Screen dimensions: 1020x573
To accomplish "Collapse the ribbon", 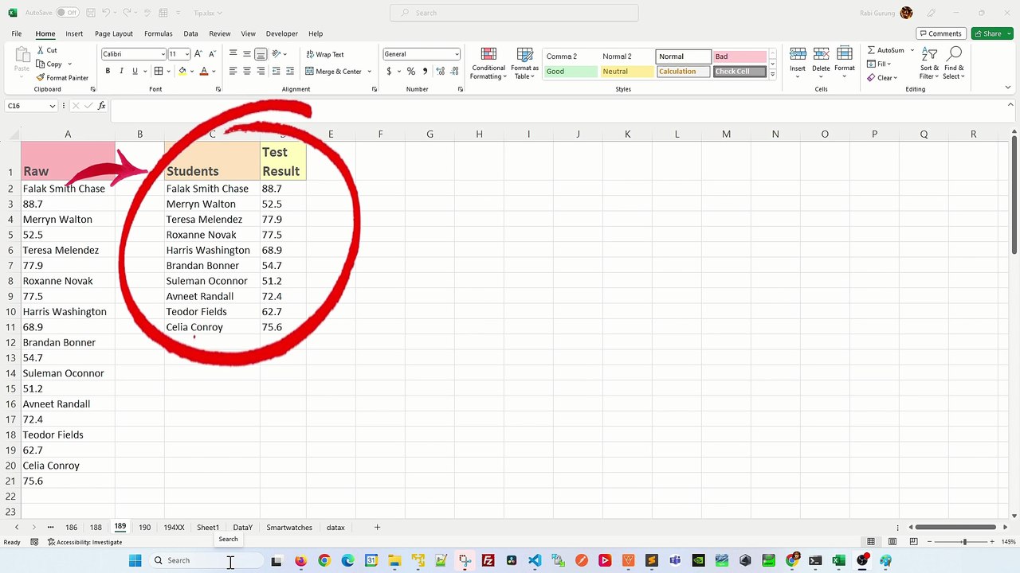I will tap(1008, 88).
